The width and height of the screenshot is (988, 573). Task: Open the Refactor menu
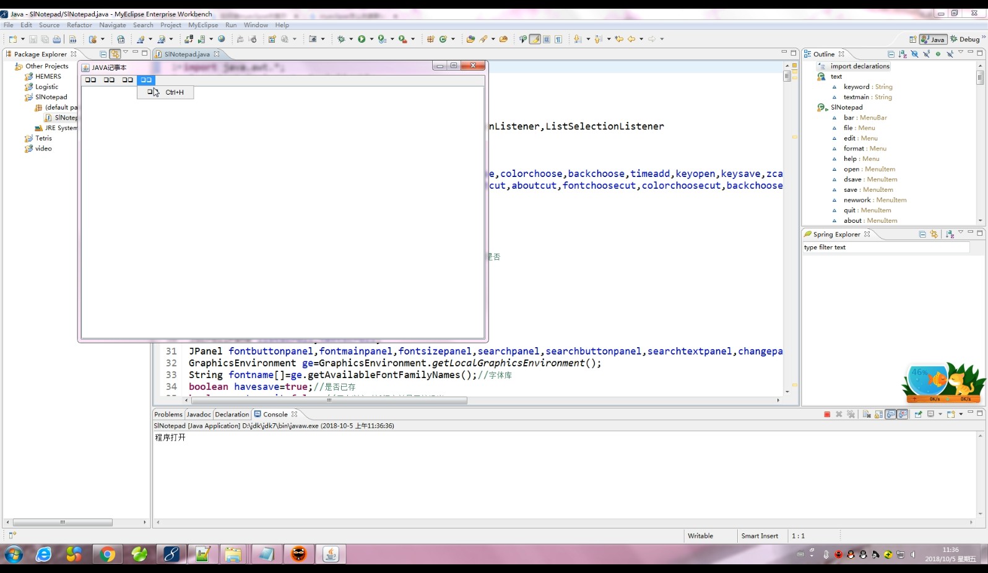[79, 25]
